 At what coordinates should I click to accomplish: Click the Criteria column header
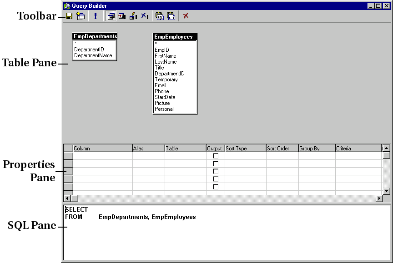tap(357, 148)
